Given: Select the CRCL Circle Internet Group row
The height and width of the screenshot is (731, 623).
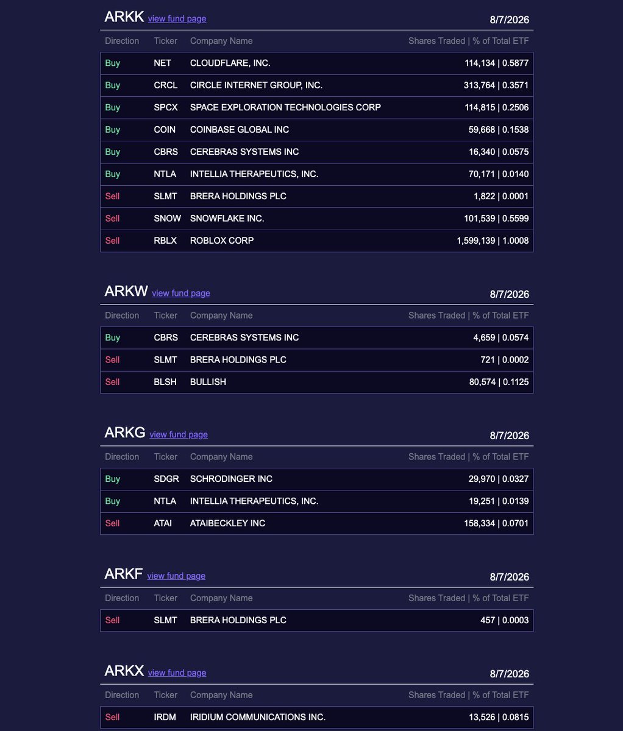Looking at the screenshot, I should pos(317,85).
